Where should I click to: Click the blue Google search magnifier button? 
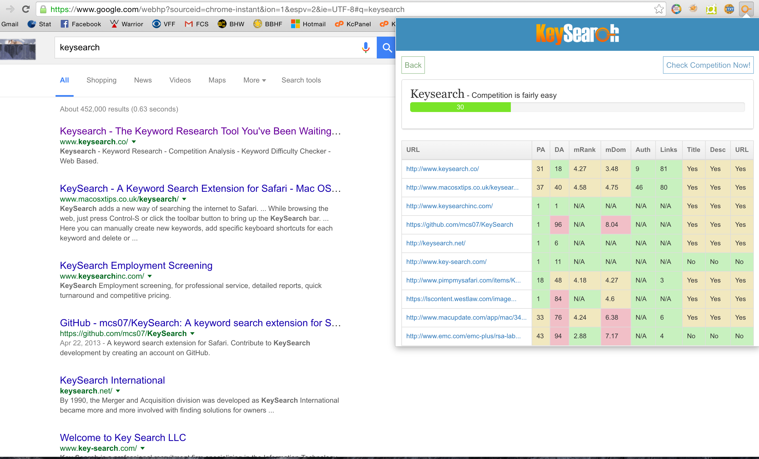pyautogui.click(x=386, y=47)
